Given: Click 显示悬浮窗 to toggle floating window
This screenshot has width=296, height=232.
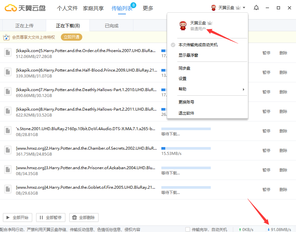Looking at the screenshot, I should pyautogui.click(x=188, y=55).
